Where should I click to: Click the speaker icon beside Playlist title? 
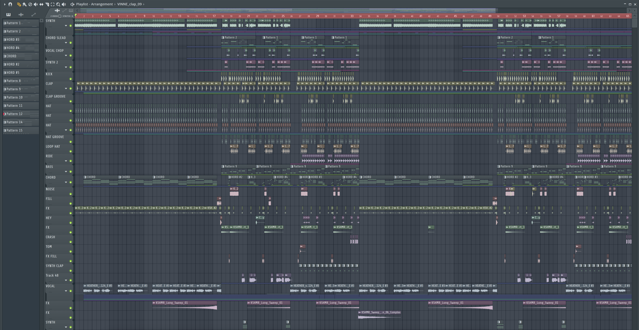tap(72, 4)
